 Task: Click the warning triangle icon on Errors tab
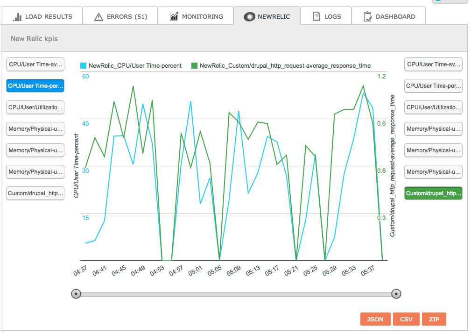(x=98, y=17)
